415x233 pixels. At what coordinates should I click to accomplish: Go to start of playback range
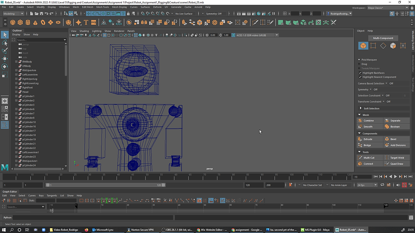(x=375, y=177)
